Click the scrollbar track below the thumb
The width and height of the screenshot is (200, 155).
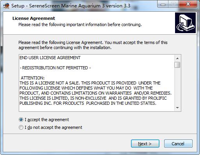[177, 86]
